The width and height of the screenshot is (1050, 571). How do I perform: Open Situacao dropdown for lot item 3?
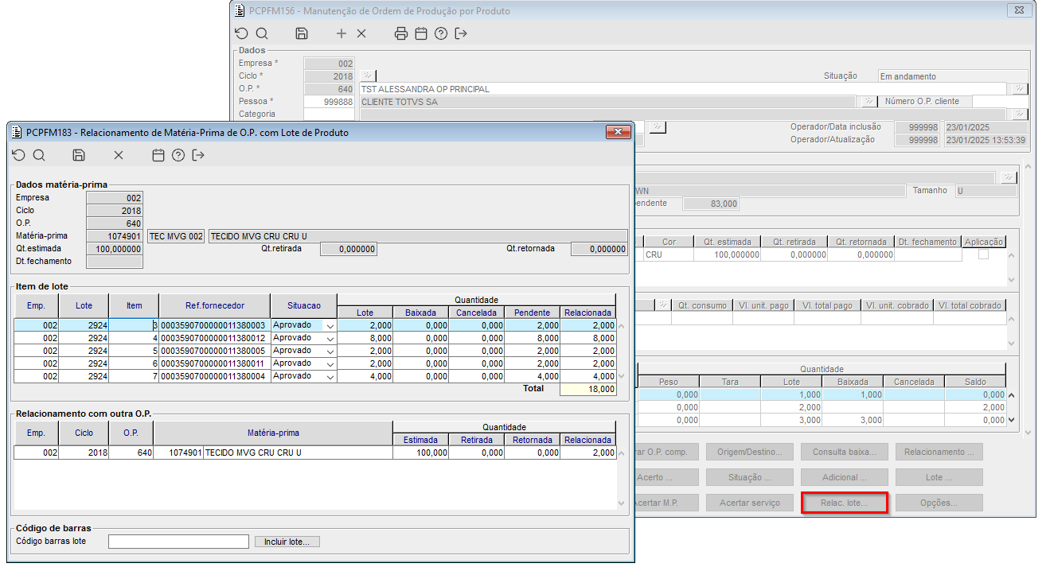click(x=330, y=325)
